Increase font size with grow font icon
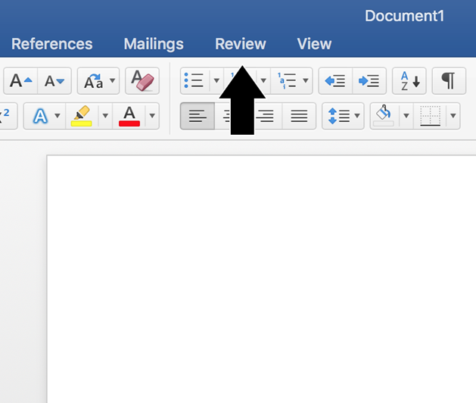 pos(20,81)
